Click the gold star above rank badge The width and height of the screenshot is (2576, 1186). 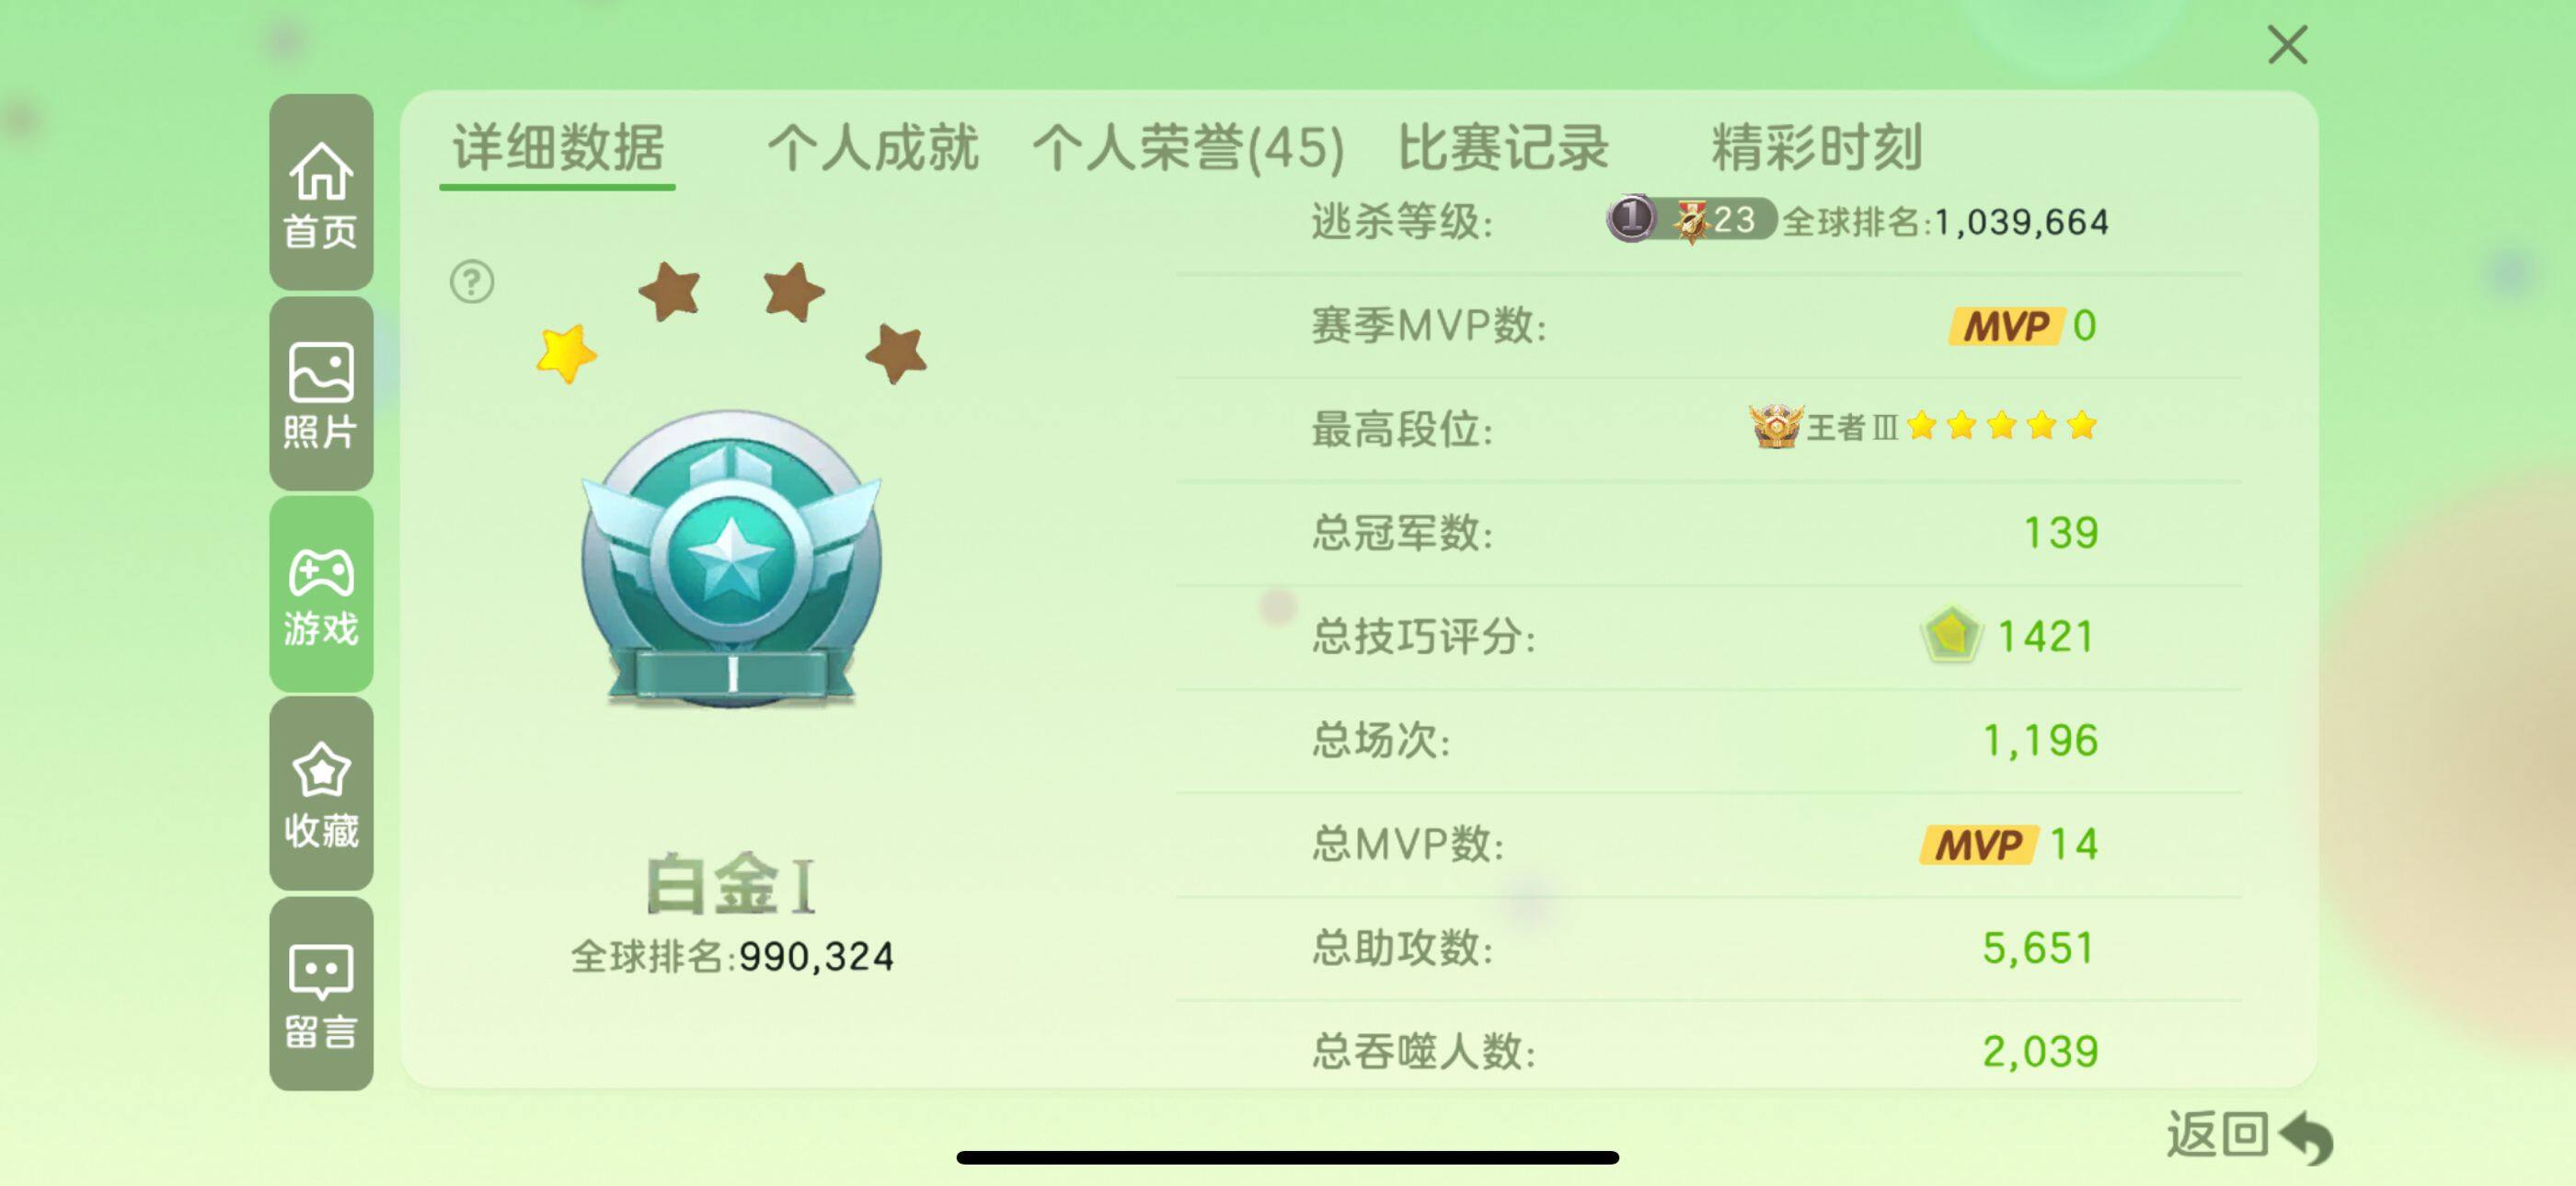566,354
